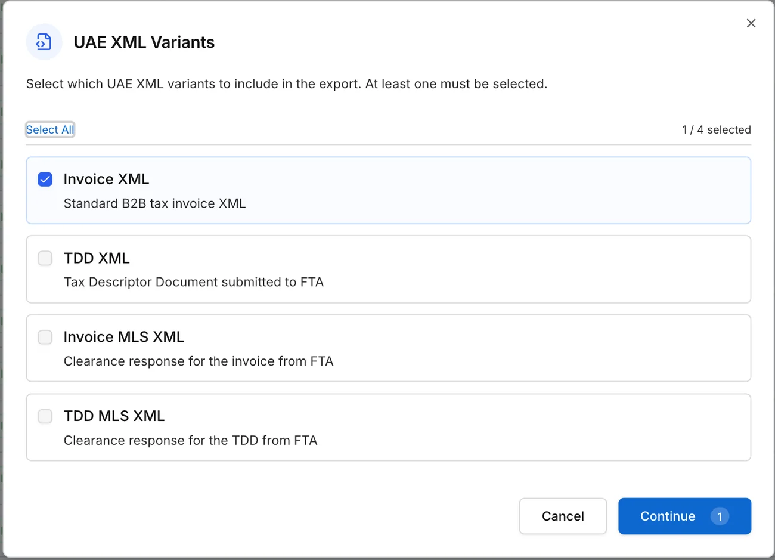The width and height of the screenshot is (775, 560).
Task: Click the 'UAE XML Variants' heading
Action: [144, 42]
